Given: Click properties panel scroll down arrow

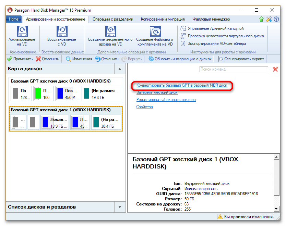Looking at the screenshot, I should point(276,209).
